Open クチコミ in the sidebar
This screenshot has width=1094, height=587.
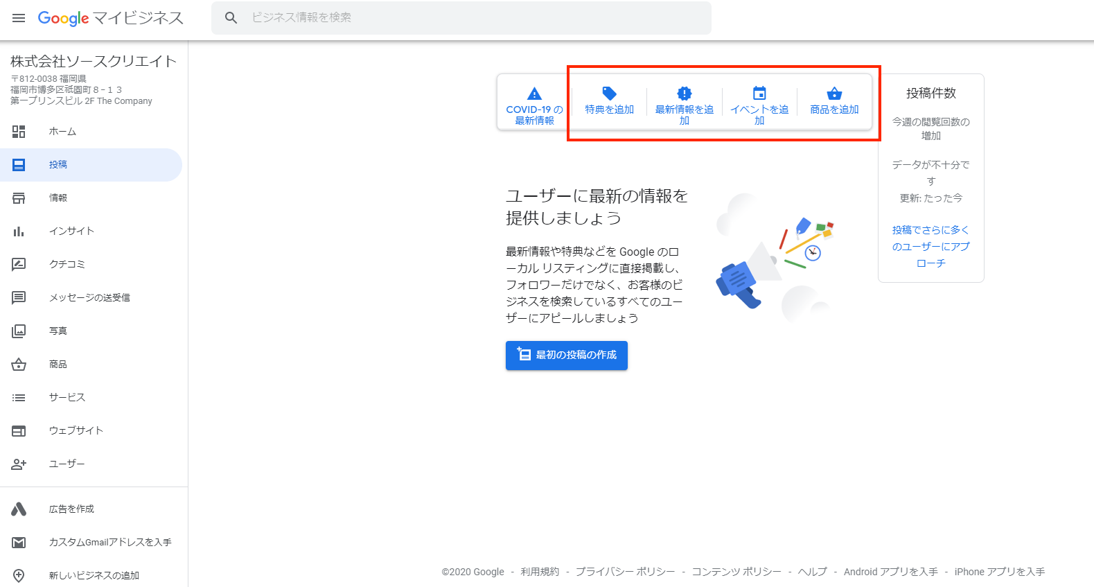pyautogui.click(x=91, y=265)
